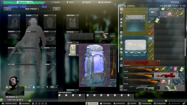Click the sort table icon at stash bottom
187x105 pixels.
121,86
